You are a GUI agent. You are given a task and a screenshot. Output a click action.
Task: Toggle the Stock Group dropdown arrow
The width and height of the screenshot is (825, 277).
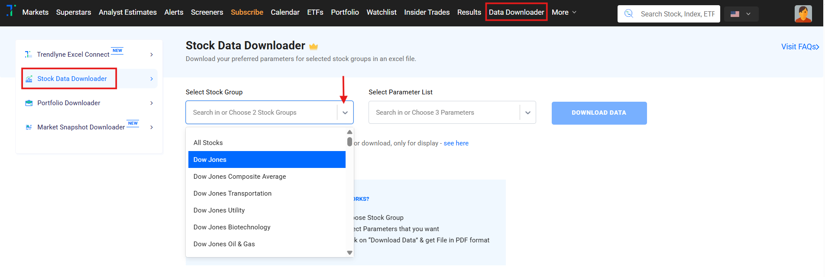click(345, 113)
